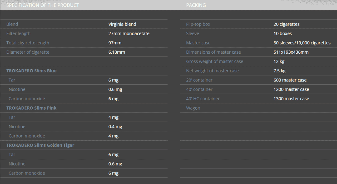Image resolution: width=337 pixels, height=184 pixels.
Task: Click the '20 cigarettes' value
Action: point(286,24)
